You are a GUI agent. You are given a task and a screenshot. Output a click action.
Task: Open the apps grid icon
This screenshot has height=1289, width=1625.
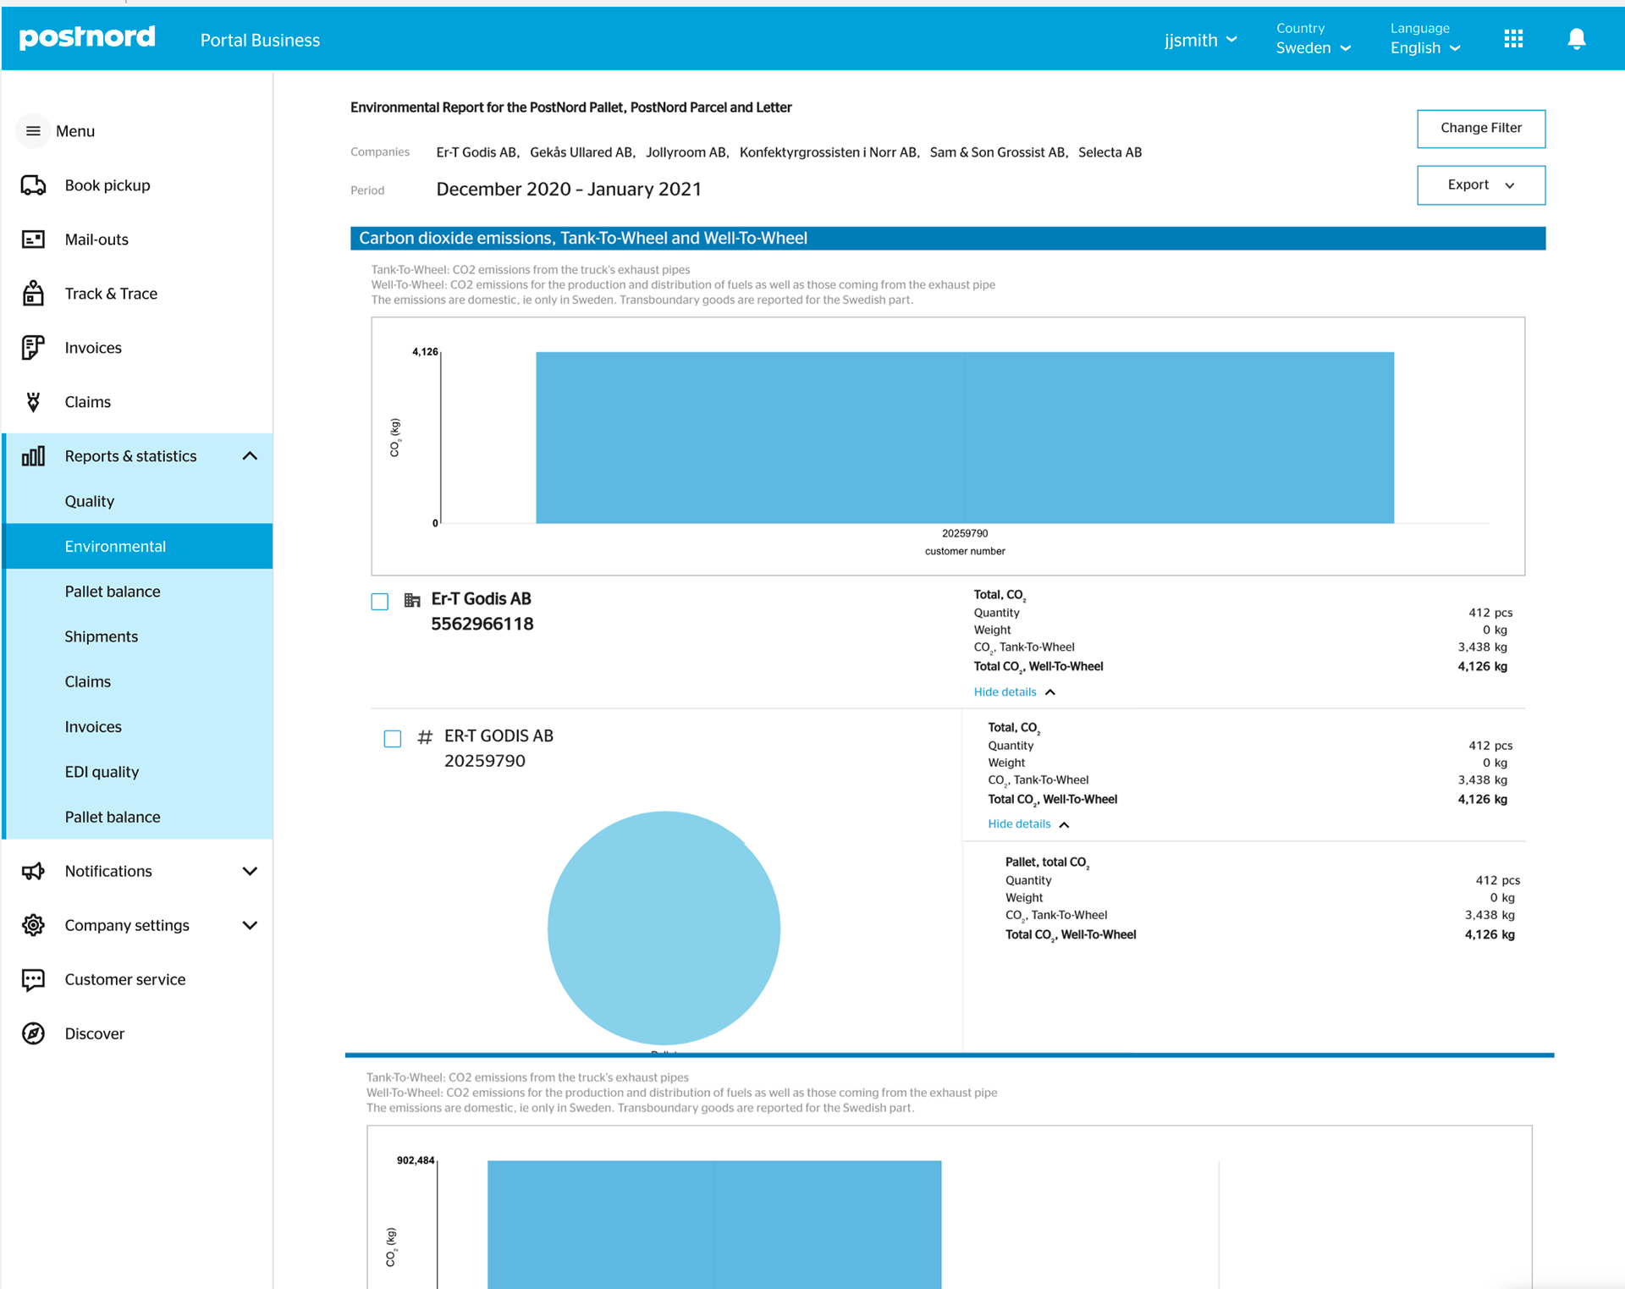pyautogui.click(x=1513, y=39)
